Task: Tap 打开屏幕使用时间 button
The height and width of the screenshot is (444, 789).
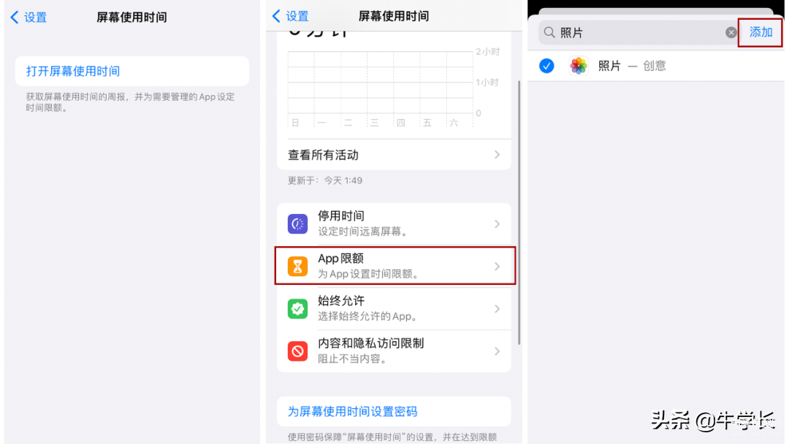Action: click(x=131, y=71)
